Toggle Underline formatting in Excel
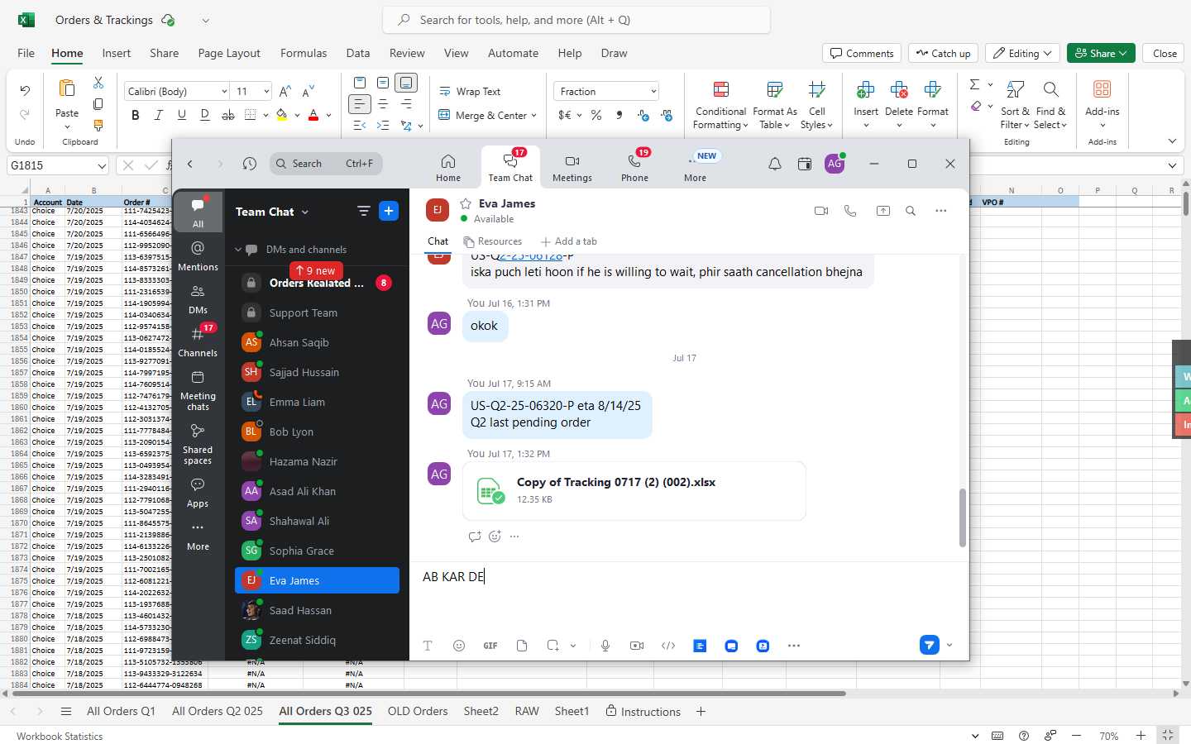 pyautogui.click(x=182, y=115)
